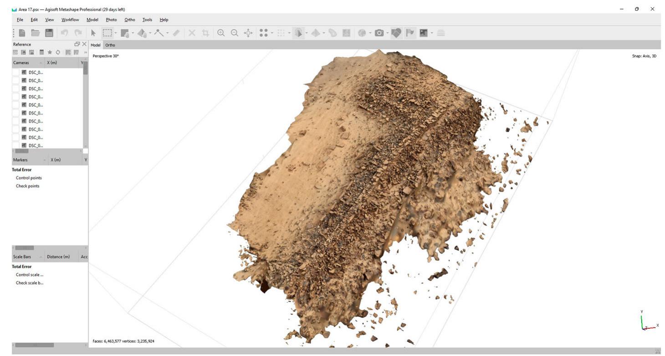Click the Zoom In magnifier icon
Image resolution: width=665 pixels, height=356 pixels.
[221, 33]
